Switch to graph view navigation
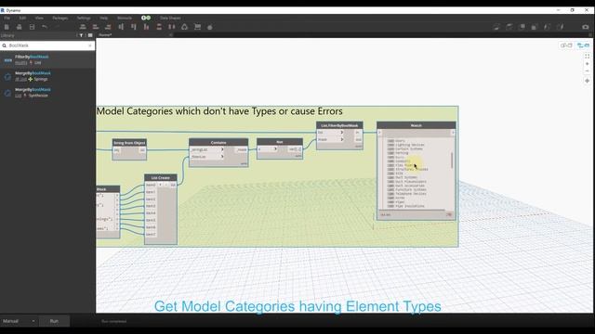 583,45
